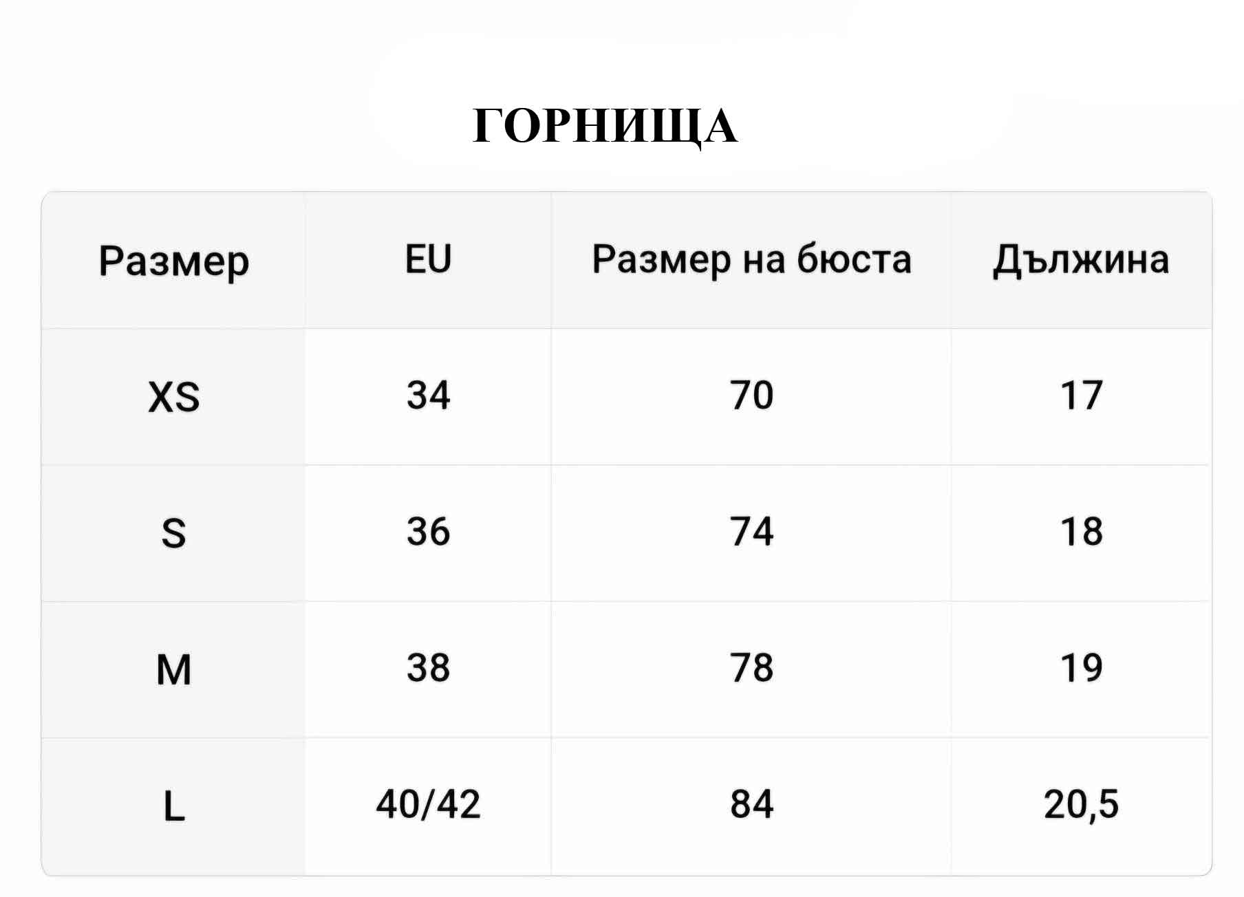Select the M size row label
Screen dimensions: 1244x897
(x=173, y=669)
